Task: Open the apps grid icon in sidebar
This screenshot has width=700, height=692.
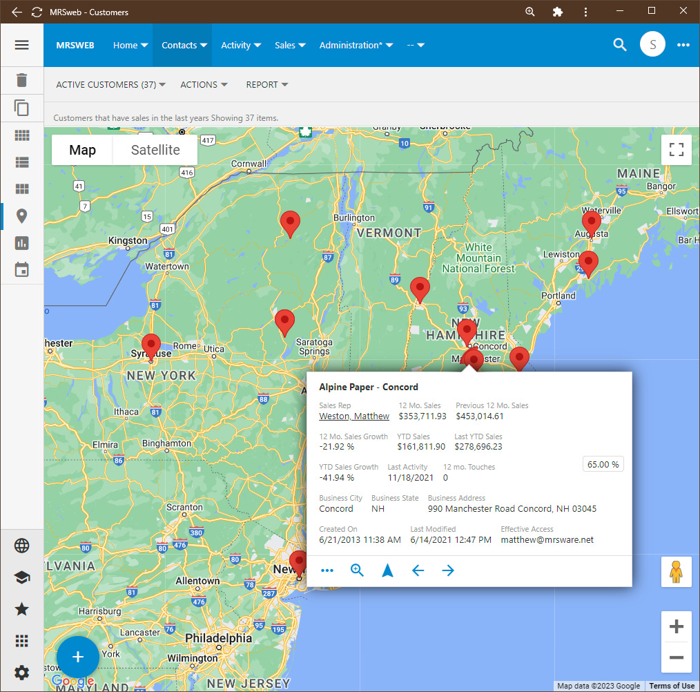Action: (21, 641)
